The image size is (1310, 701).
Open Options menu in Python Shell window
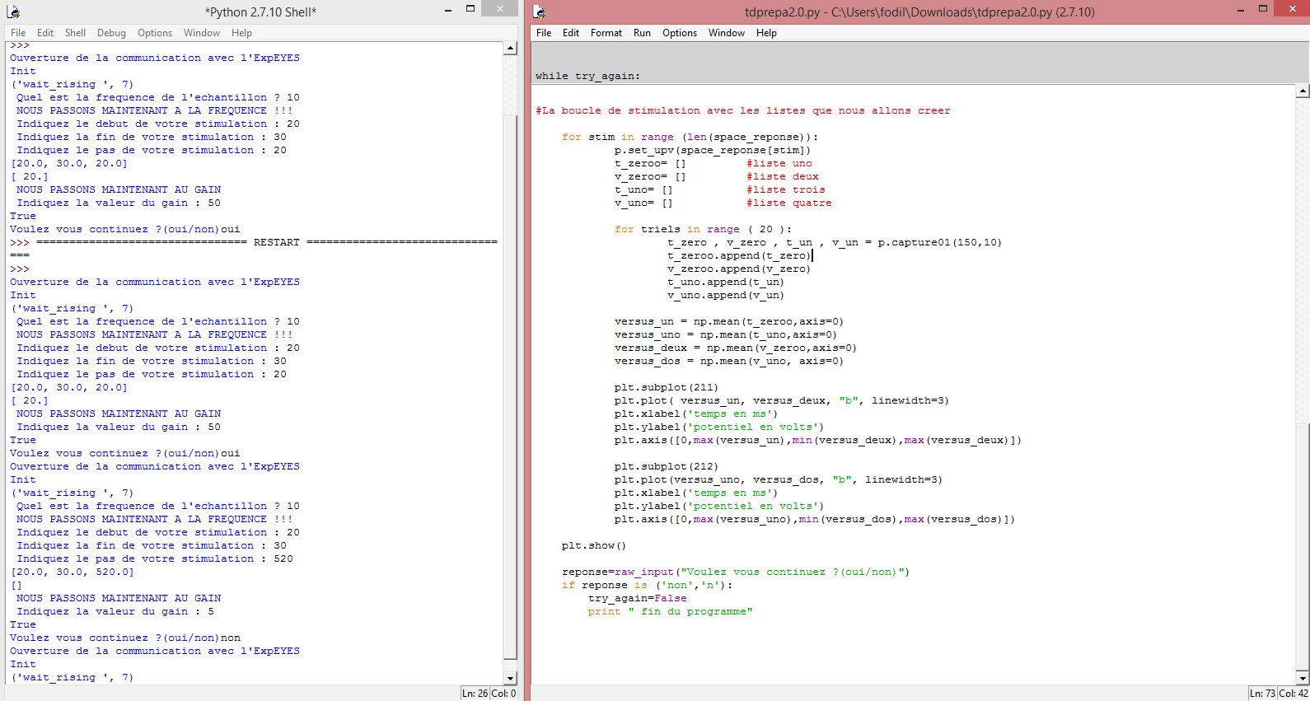(155, 33)
